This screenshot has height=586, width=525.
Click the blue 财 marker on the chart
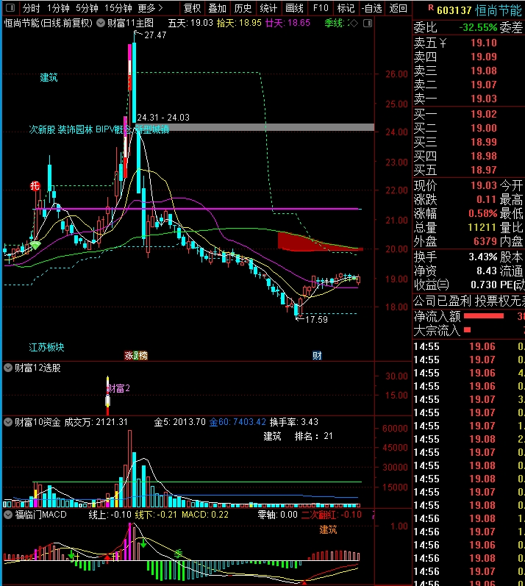[317, 355]
